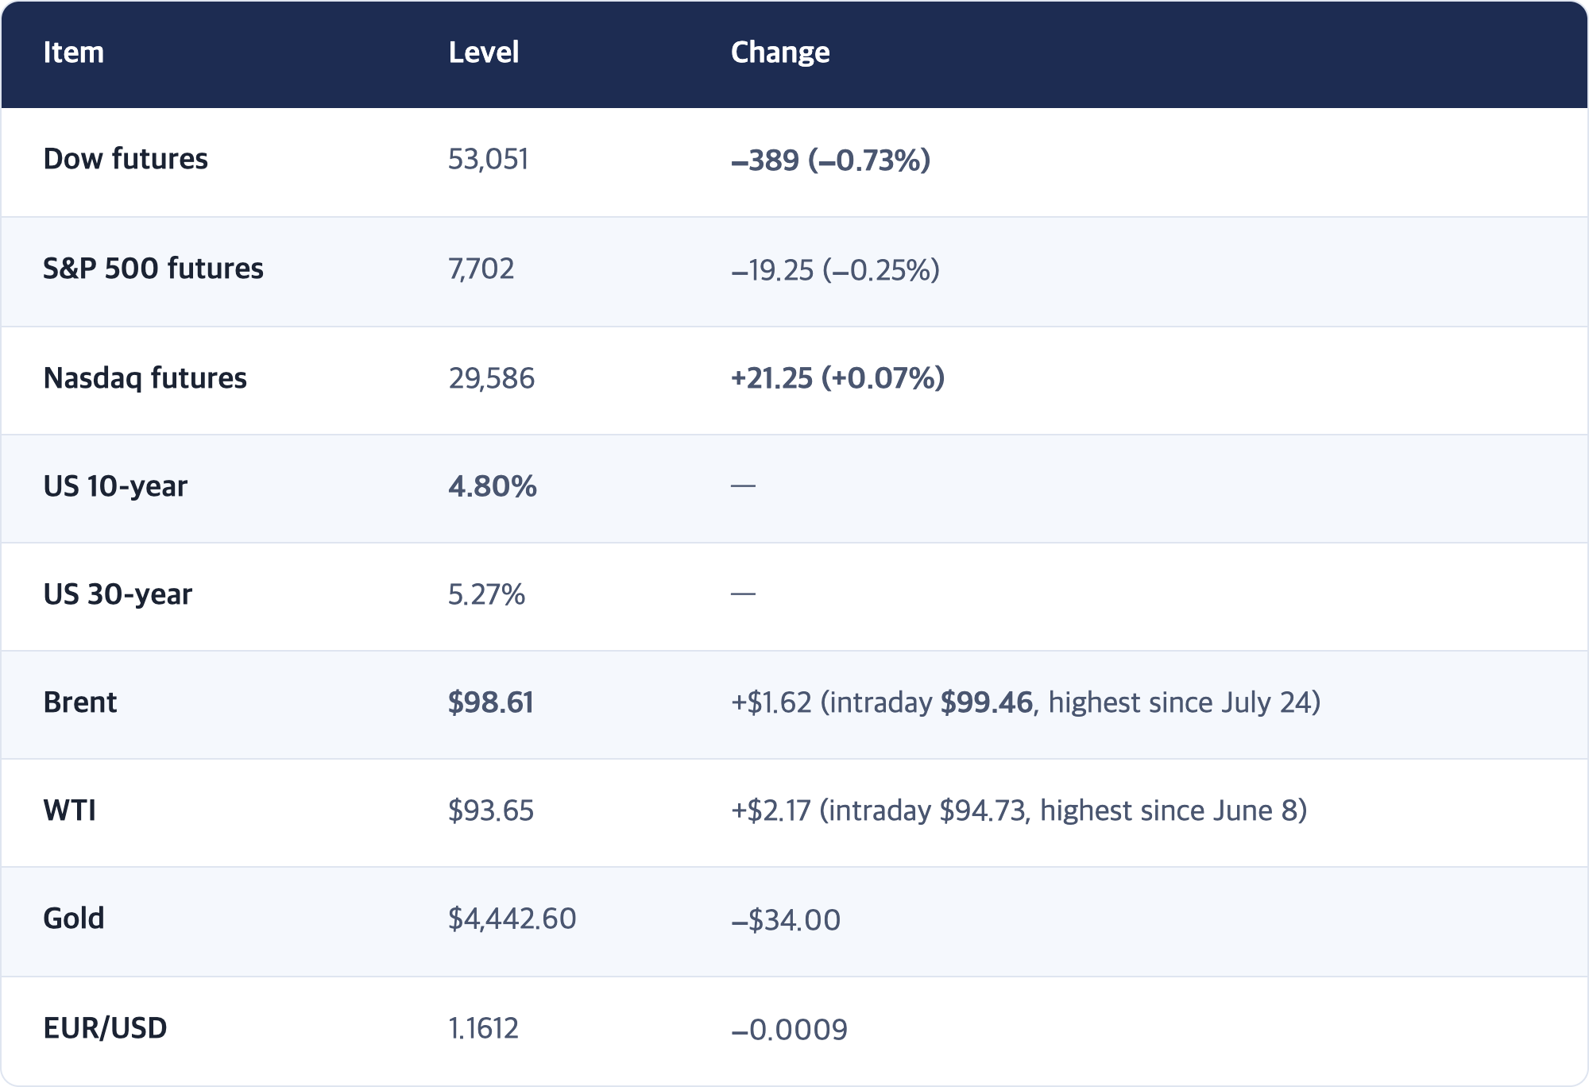Screen dimensions: 1589x1087
Task: Click the Brent change text starting +$1.62
Action: pyautogui.click(x=1026, y=702)
